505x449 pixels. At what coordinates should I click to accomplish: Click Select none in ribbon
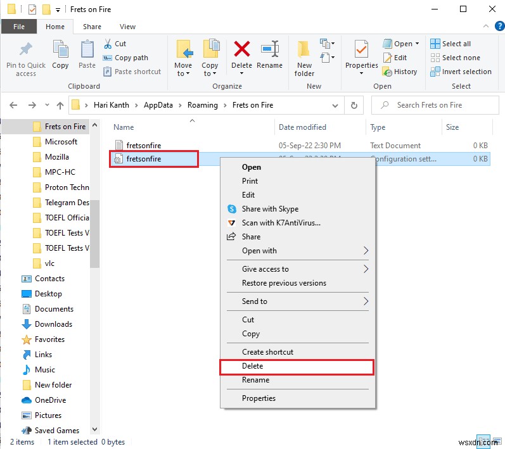455,58
